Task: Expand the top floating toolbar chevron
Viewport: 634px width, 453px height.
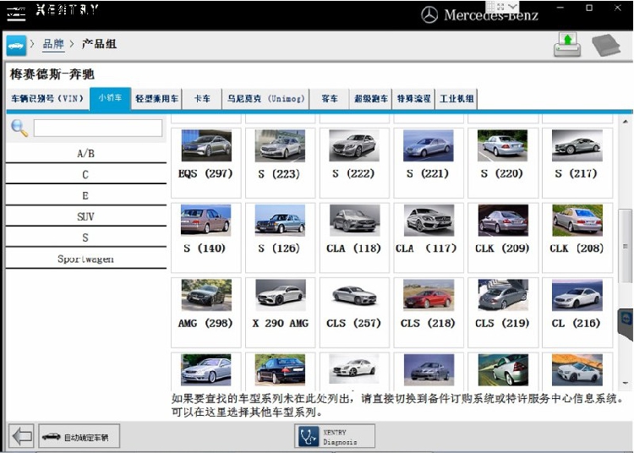Action: [x=512, y=6]
